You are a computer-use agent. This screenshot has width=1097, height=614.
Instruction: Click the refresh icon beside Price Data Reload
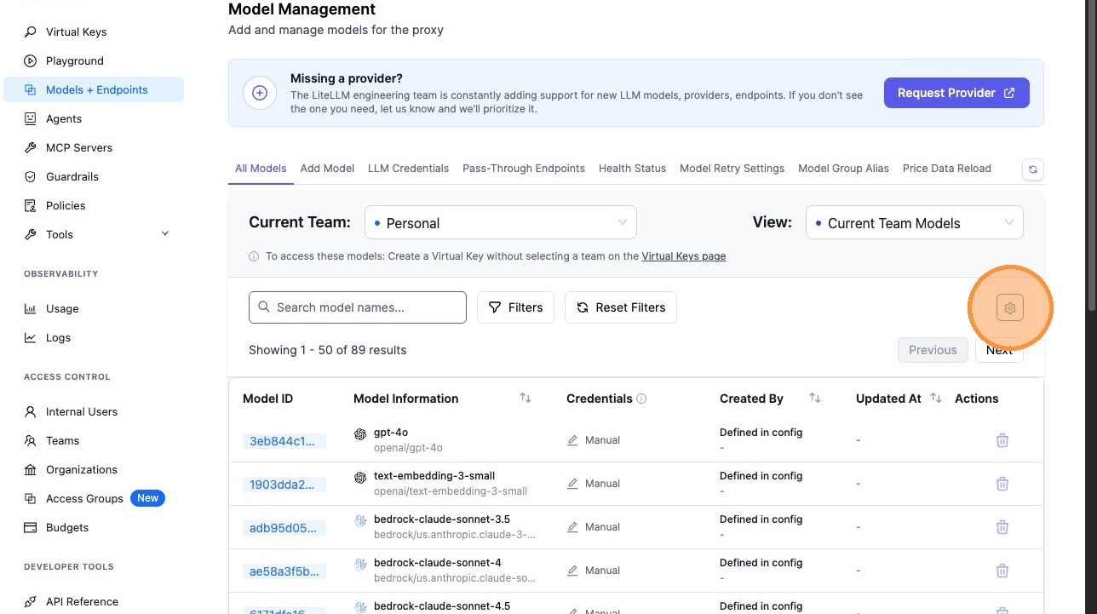[x=1033, y=169]
